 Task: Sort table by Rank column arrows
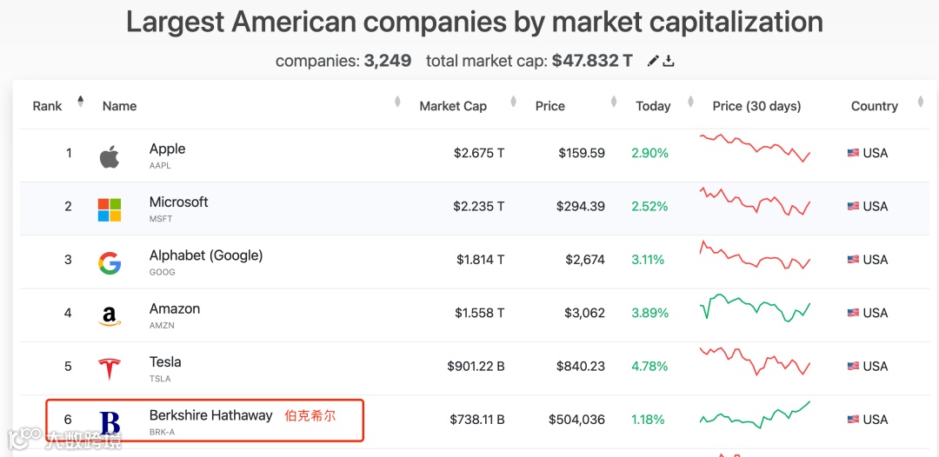[81, 102]
